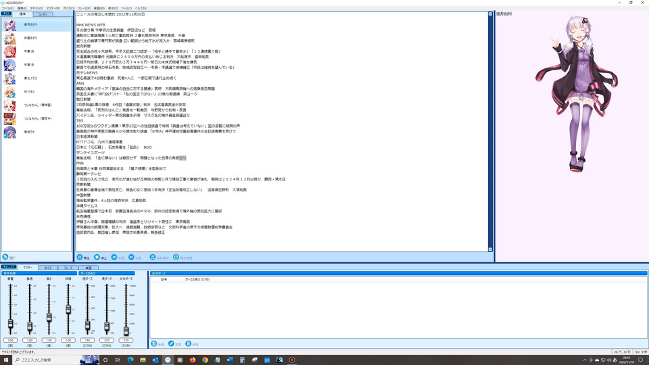
Task: Open the ヘルプ menu
Action: [x=141, y=8]
